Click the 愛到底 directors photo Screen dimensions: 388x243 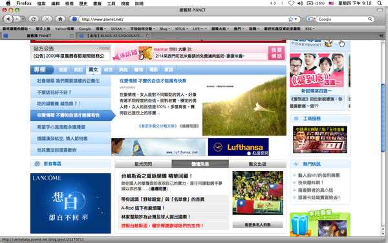click(x=317, y=70)
